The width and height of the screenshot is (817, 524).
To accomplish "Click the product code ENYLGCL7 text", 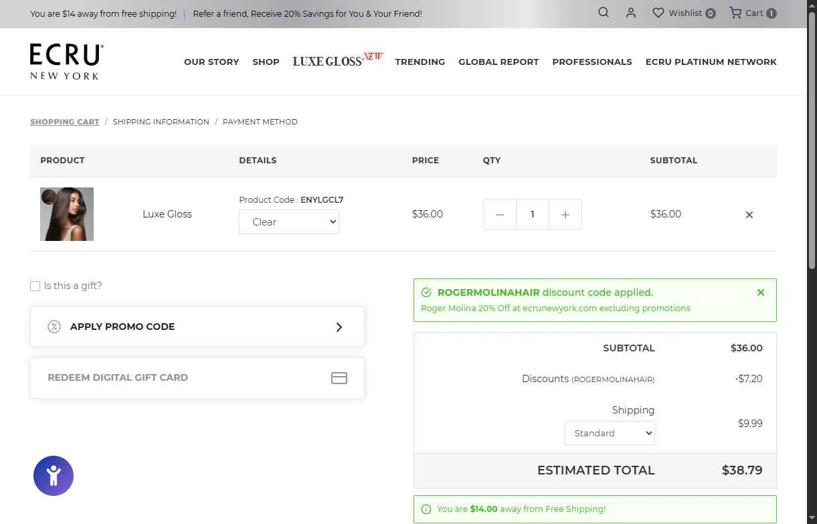I will pos(322,199).
